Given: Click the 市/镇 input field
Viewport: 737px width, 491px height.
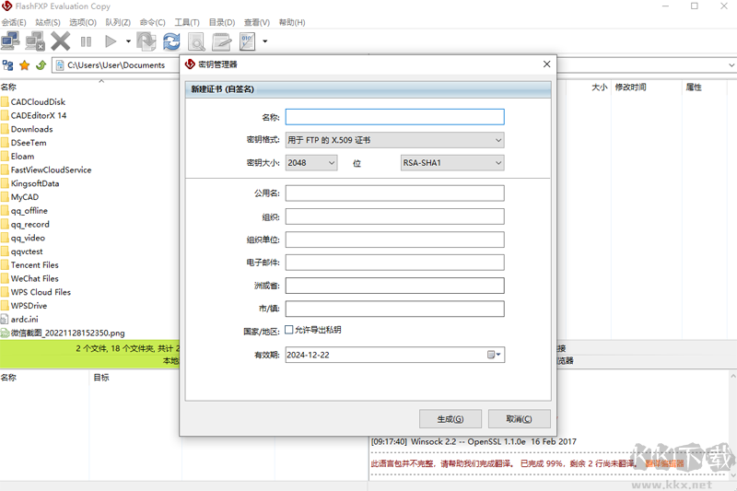Looking at the screenshot, I should (395, 309).
